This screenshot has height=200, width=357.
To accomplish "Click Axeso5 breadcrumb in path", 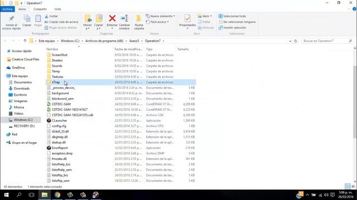I will click(x=134, y=41).
